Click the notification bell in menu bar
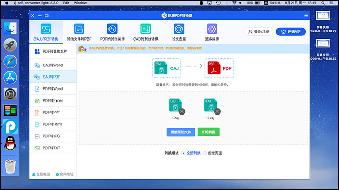The image size is (339, 190). point(201,3)
